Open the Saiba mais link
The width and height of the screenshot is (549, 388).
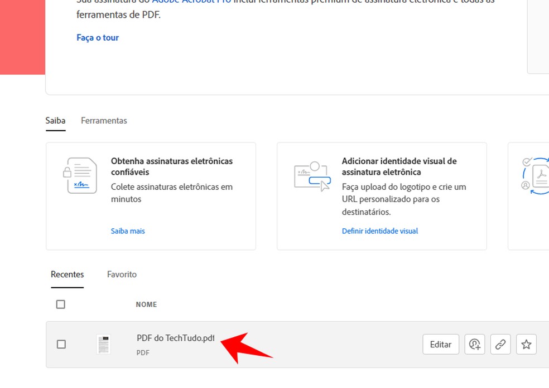point(128,231)
